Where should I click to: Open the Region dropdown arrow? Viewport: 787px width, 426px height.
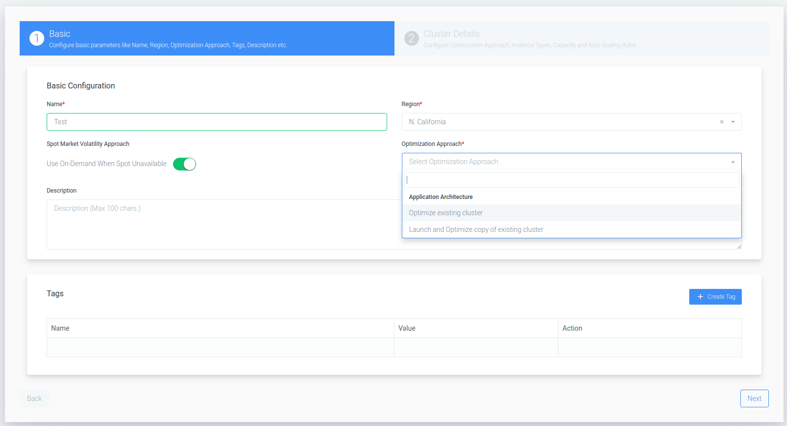tap(733, 122)
